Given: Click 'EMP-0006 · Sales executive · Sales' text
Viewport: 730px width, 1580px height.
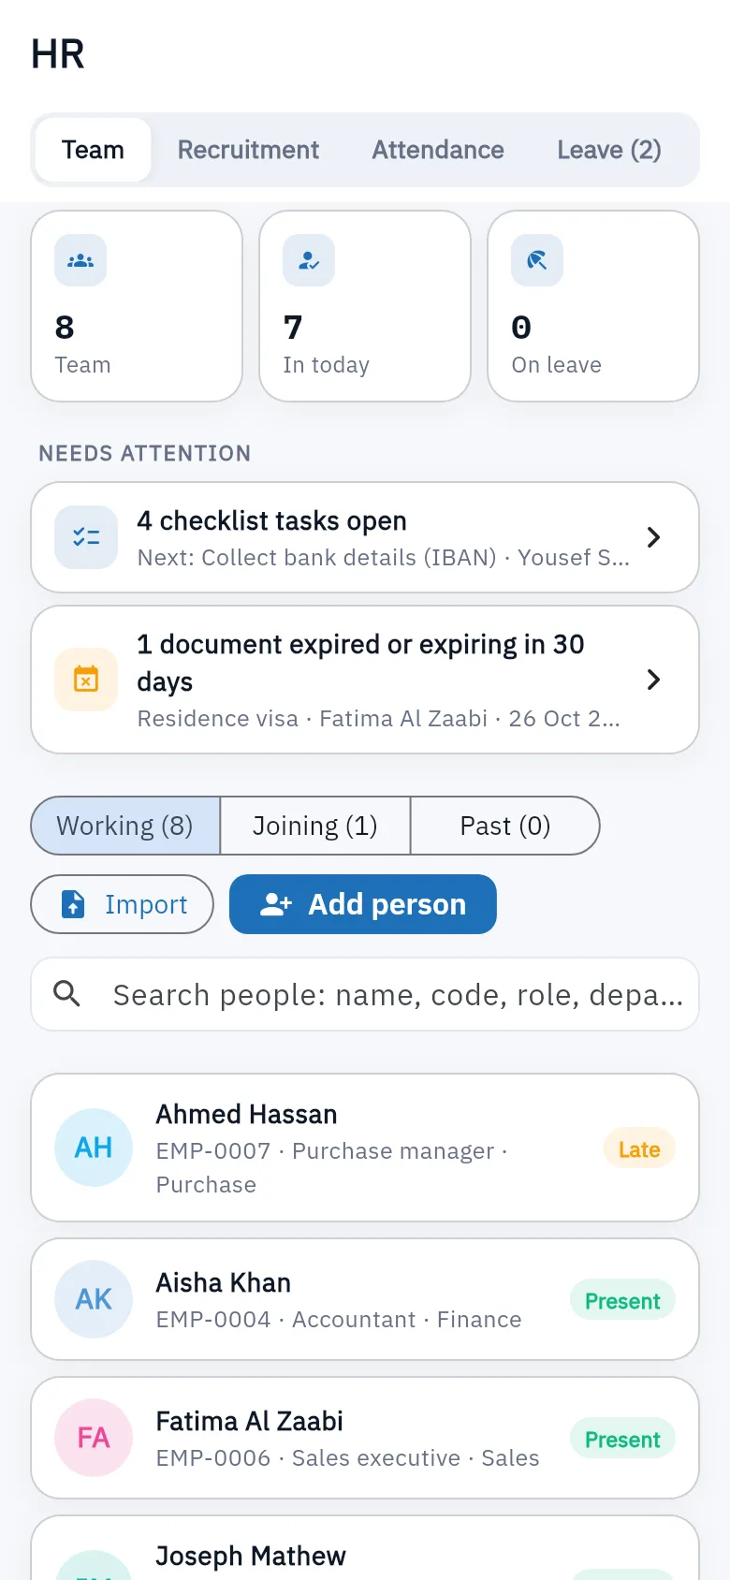Looking at the screenshot, I should (x=347, y=1458).
